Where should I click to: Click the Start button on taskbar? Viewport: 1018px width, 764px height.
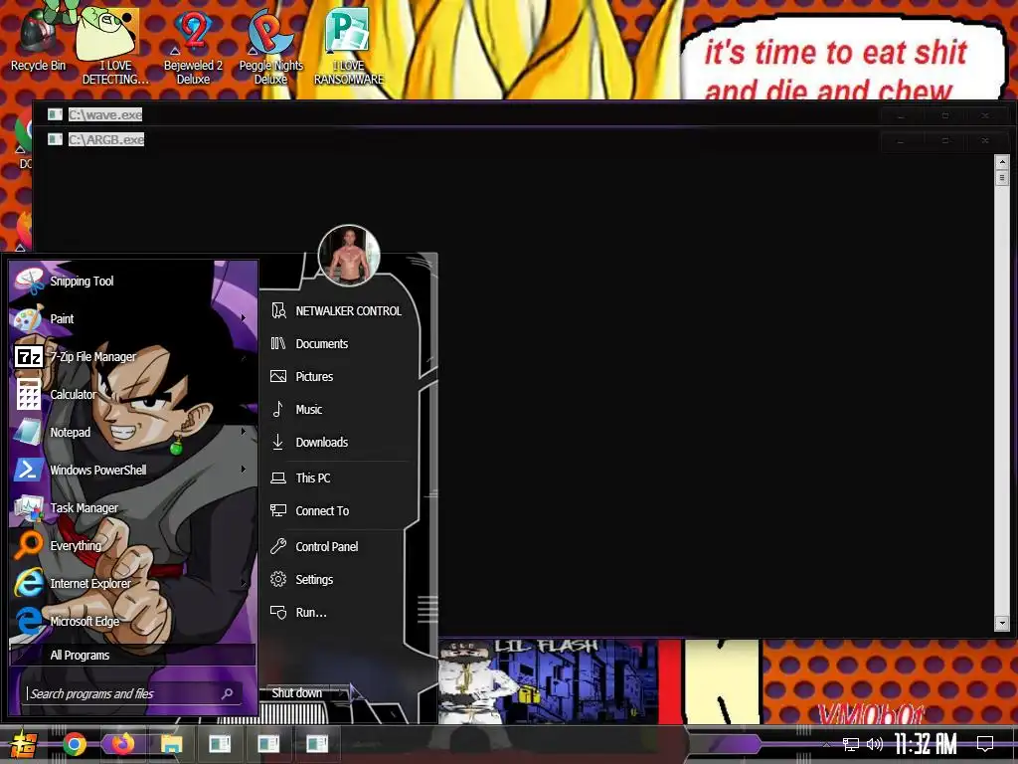click(x=23, y=744)
